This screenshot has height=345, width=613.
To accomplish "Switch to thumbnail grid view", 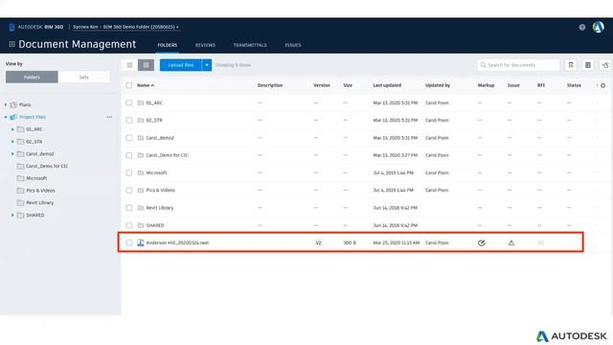I will tap(130, 65).
